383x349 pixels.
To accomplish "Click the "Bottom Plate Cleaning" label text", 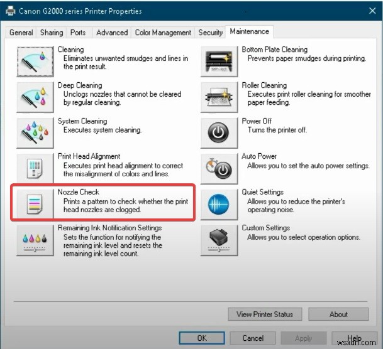I will click(275, 50).
